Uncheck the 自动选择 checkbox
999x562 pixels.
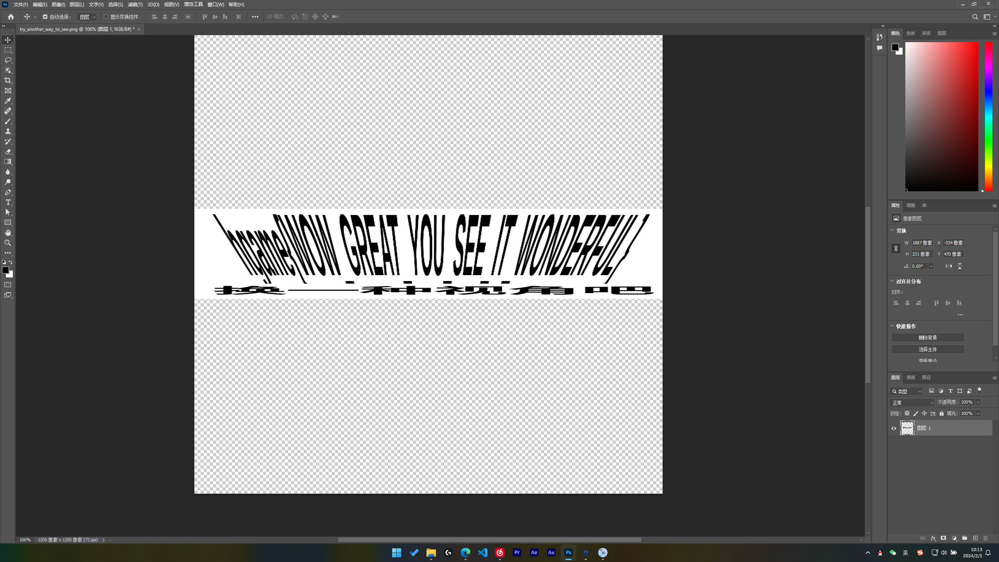click(45, 17)
